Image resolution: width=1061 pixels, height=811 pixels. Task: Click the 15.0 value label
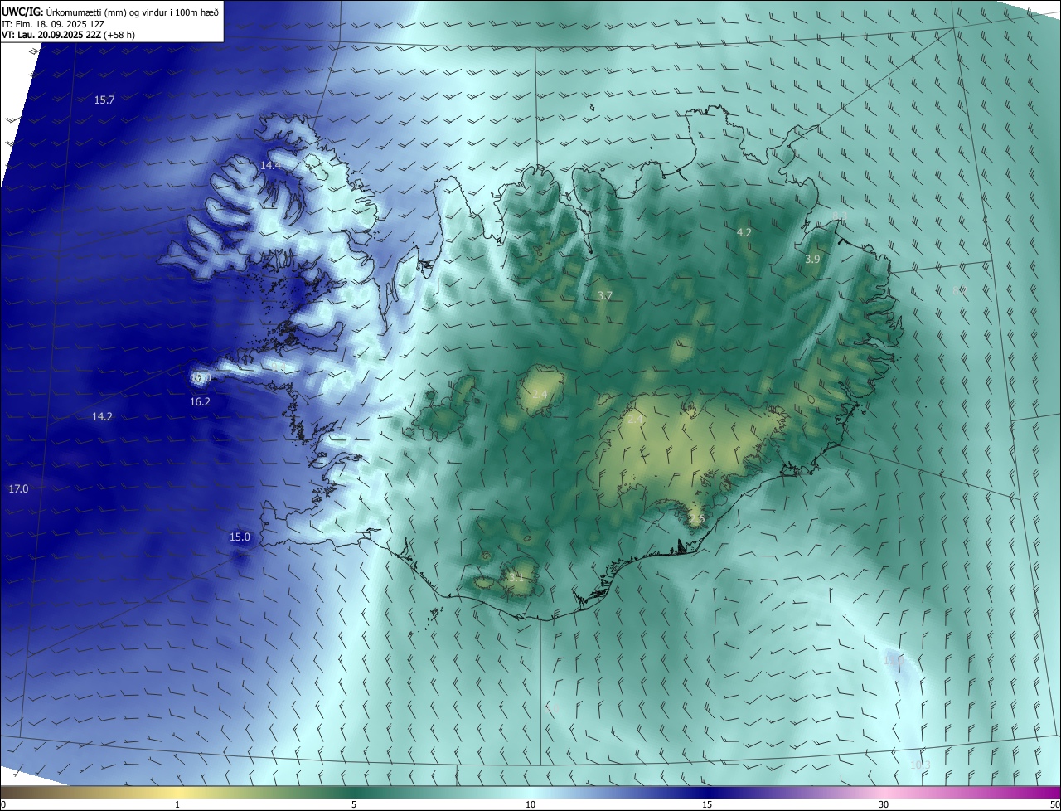tap(240, 537)
